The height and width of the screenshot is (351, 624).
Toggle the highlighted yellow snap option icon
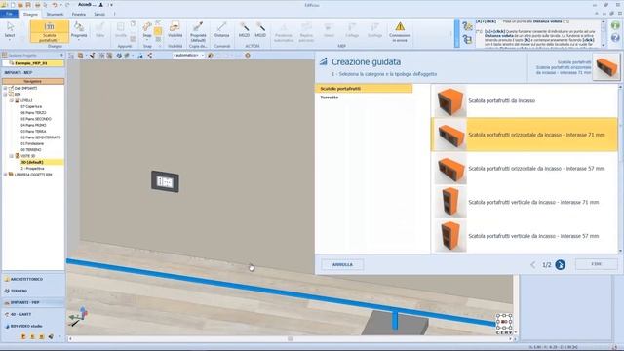[x=158, y=31]
